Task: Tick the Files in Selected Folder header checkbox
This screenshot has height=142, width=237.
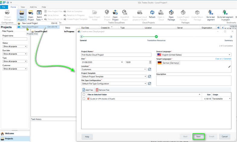Action: click(84, 95)
